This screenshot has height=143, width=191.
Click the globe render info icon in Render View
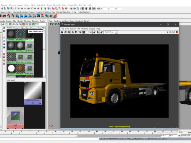click(101, 32)
